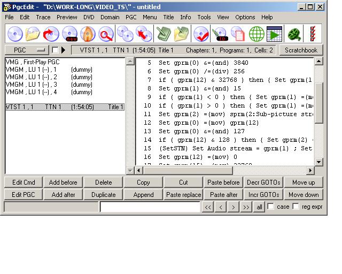Click the Move down button
The image size is (342, 274).
[x=304, y=194]
